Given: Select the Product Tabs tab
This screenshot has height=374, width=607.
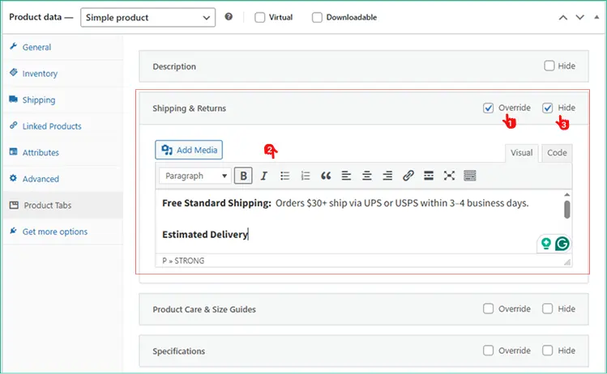Looking at the screenshot, I should coord(63,205).
